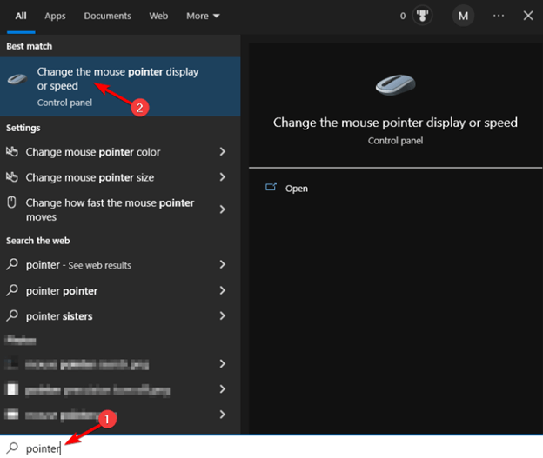Screen dimensions: 543x458
Task: Click the Open icon in the preview pane
Action: 271,188
